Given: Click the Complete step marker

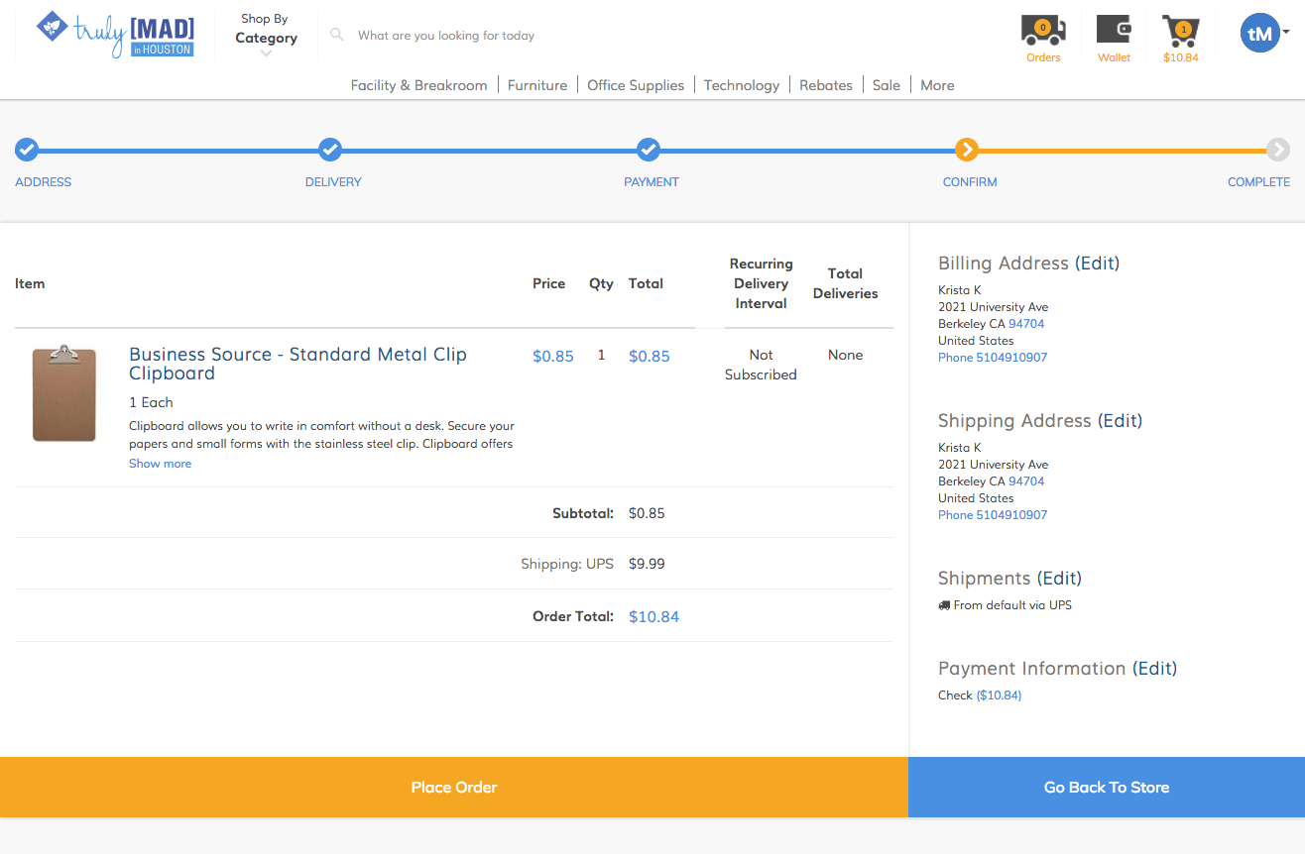Looking at the screenshot, I should click(1278, 150).
